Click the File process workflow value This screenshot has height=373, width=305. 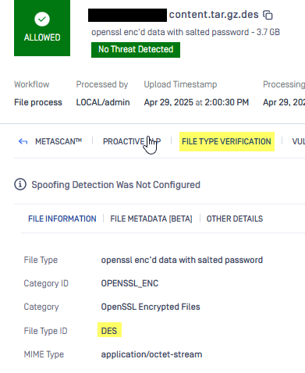pos(38,102)
